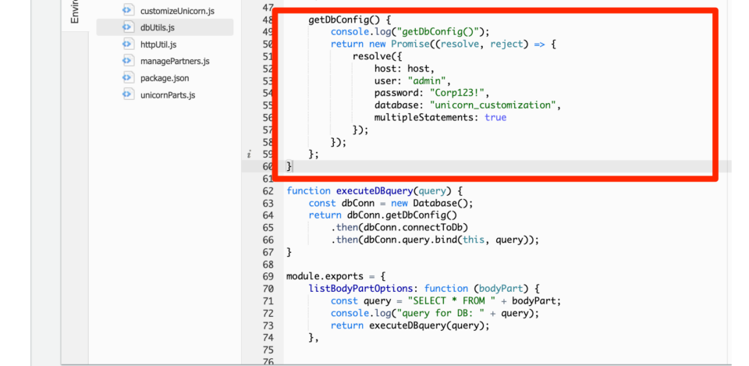The height and width of the screenshot is (366, 749).
Task: Click the customizeUnicorn.js file icon
Action: coord(128,11)
